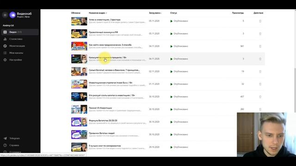The height and width of the screenshot is (166, 296).
Task: Open video 'Формула Богатства 20/20/20'
Action: pos(103,120)
